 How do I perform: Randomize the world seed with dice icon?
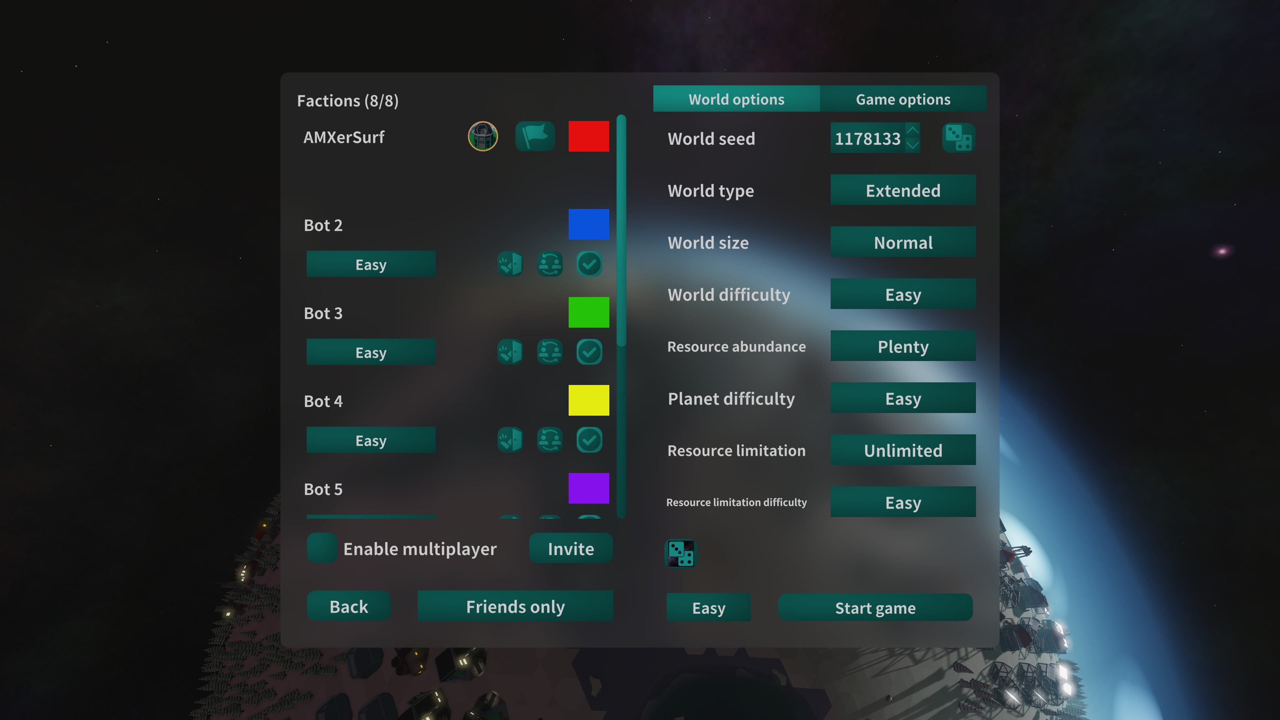(x=959, y=138)
